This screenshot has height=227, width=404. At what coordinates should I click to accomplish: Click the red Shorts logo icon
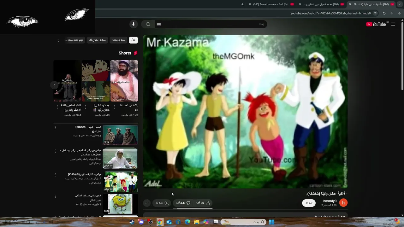135,53
